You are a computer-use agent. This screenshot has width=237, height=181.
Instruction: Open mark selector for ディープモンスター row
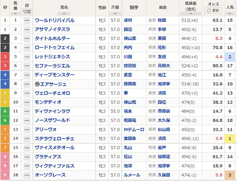27,75
